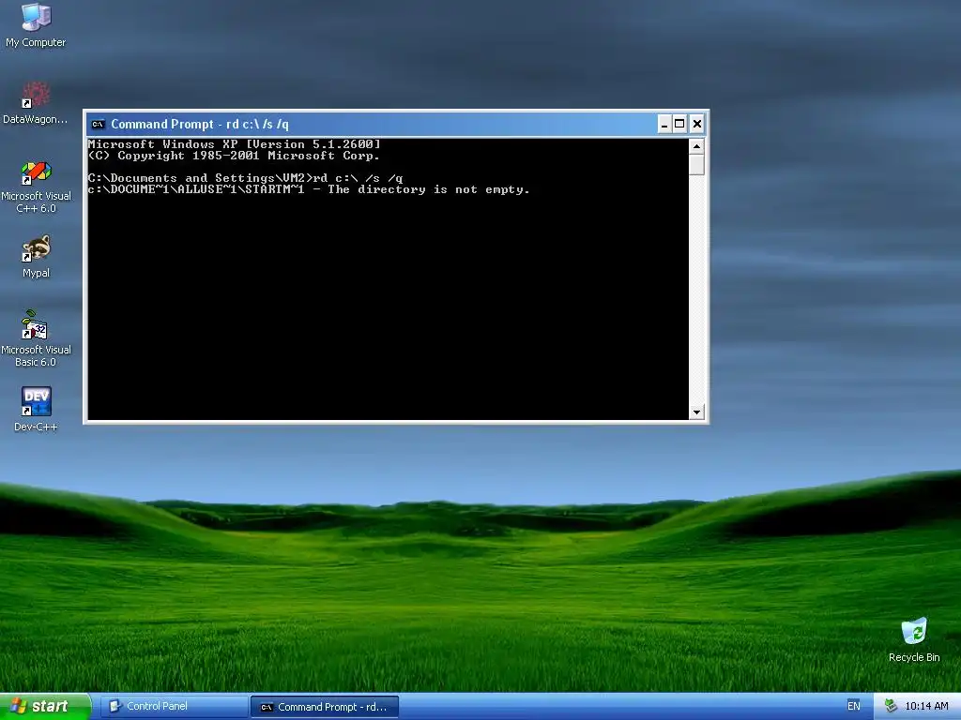Close the Command Prompt window
961x720 pixels.
[x=697, y=125]
